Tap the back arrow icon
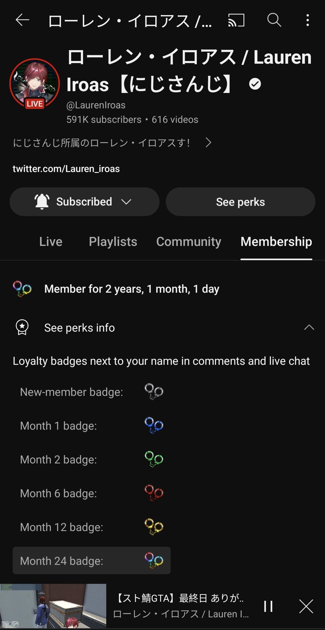This screenshot has height=630, width=325. tap(22, 20)
